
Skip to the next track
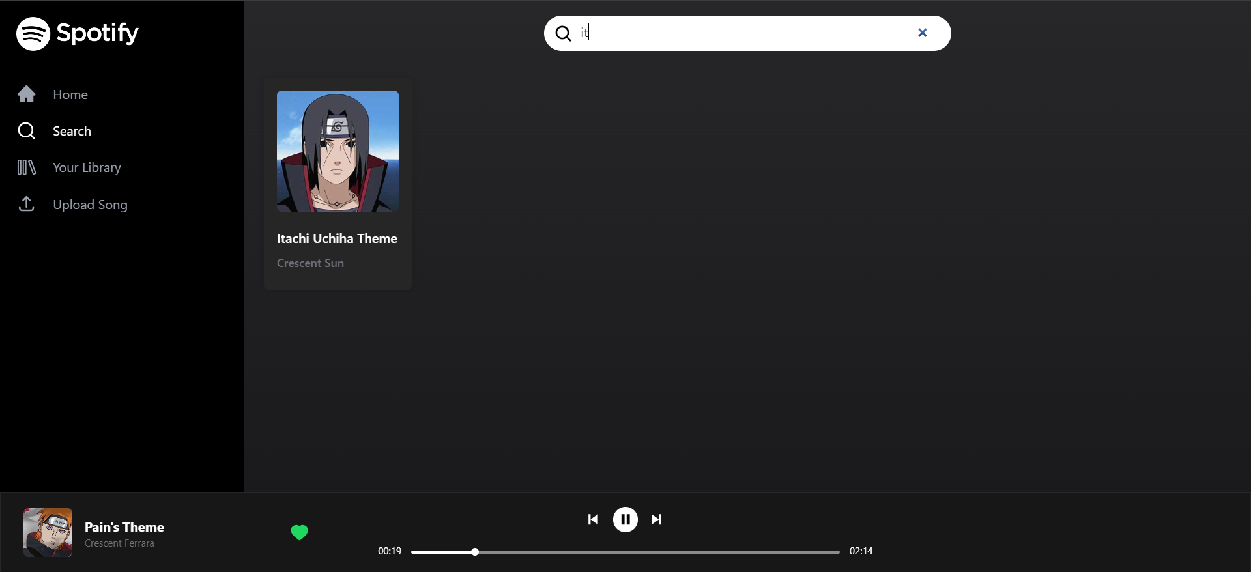(656, 519)
